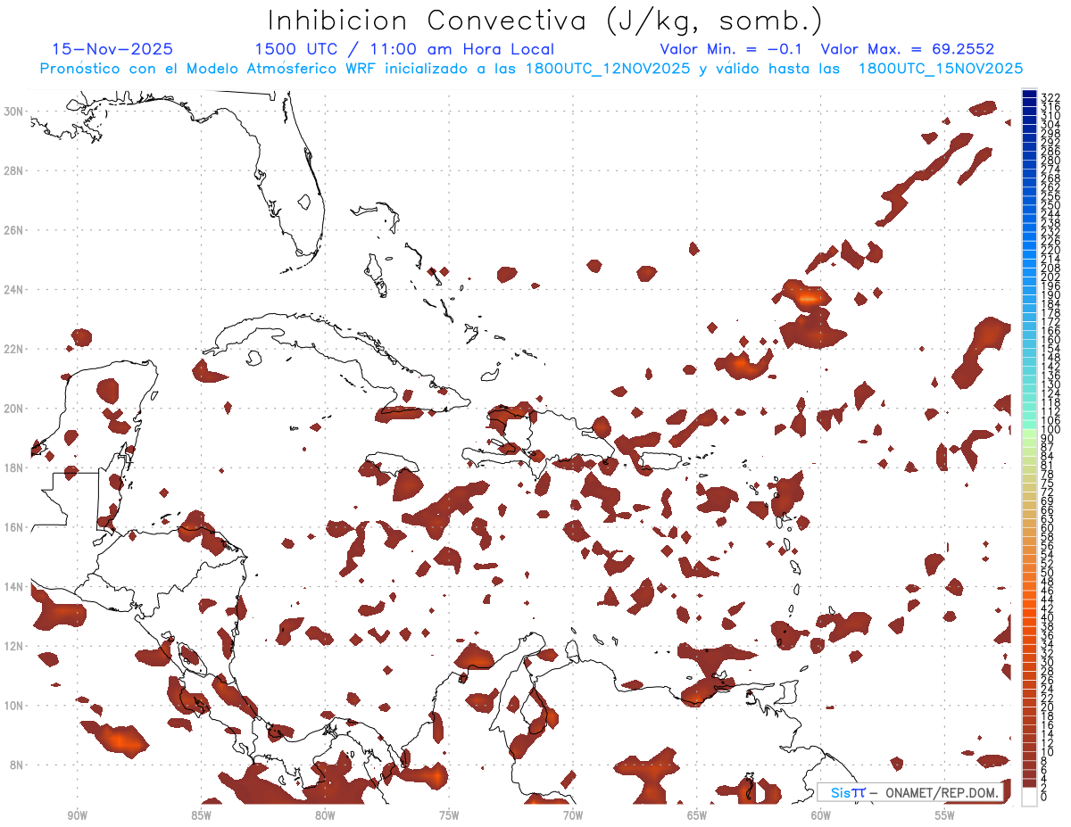The width and height of the screenshot is (1071, 827).
Task: Click the 90W longitude label
Action: click(78, 815)
